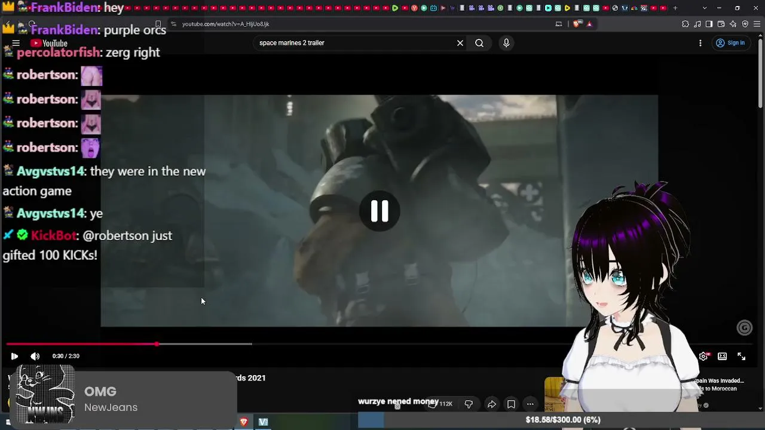This screenshot has width=765, height=430.
Task: Switch player to theater mode
Action: click(722, 356)
